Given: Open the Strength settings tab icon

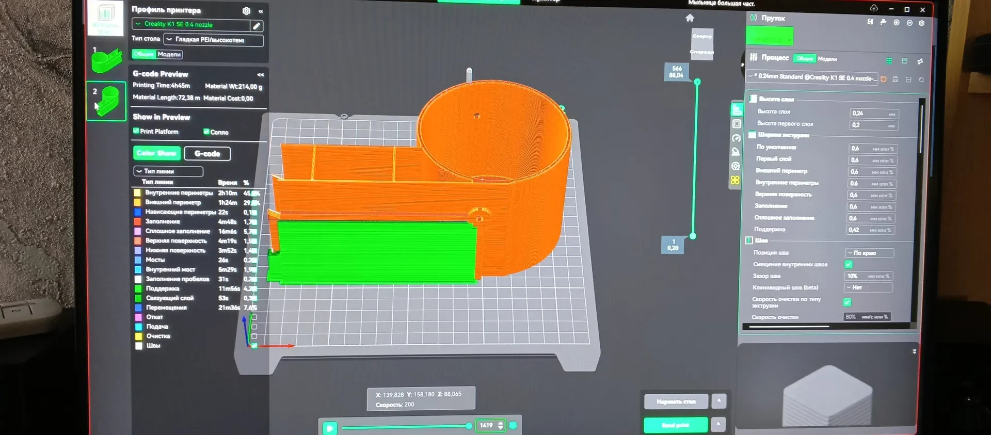Looking at the screenshot, I should pos(737,124).
